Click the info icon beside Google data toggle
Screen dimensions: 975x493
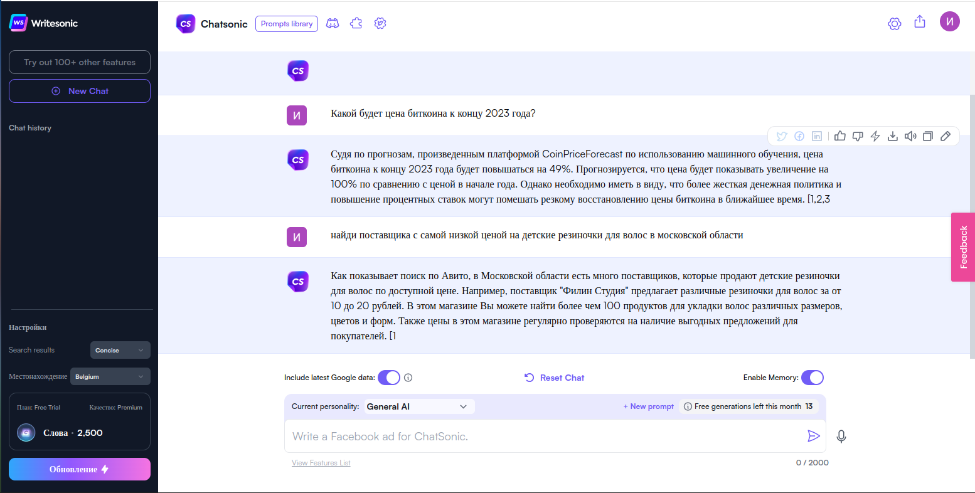[x=408, y=378]
